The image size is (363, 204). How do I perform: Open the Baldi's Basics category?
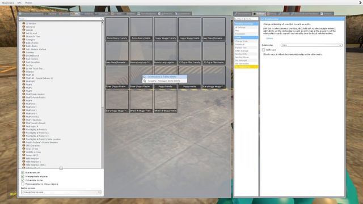tap(32, 46)
